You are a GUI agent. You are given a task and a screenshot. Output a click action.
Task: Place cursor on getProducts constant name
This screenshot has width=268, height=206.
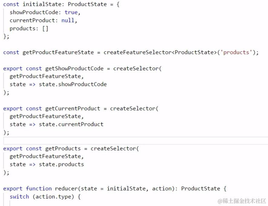coord(63,149)
